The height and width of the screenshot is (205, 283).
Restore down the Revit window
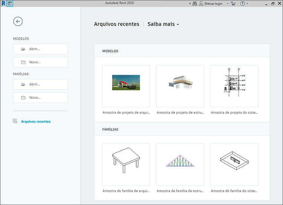(x=273, y=4)
